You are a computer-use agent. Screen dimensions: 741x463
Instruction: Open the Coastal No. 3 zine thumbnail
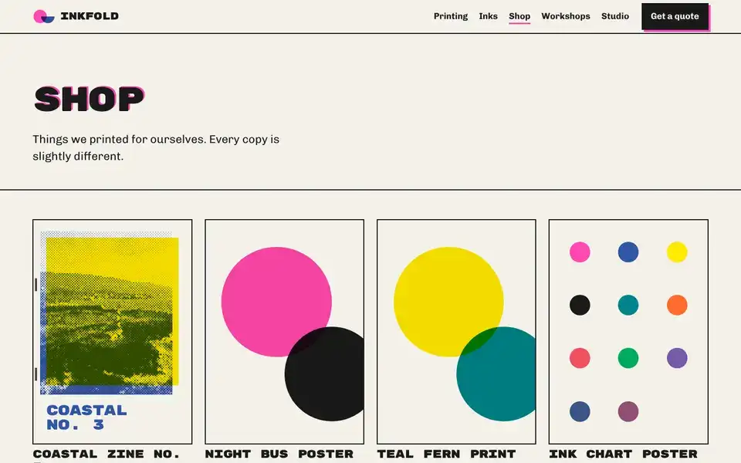pos(113,332)
